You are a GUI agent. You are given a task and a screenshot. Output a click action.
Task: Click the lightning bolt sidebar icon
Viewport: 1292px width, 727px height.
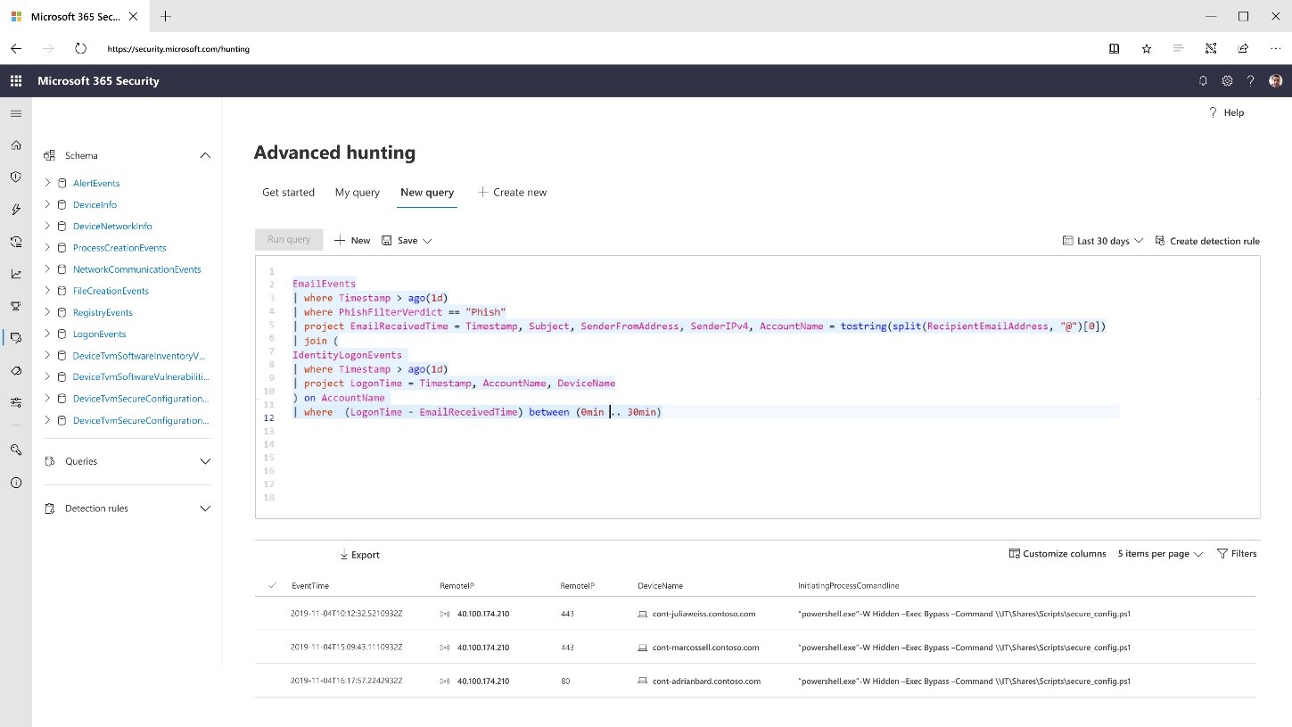pyautogui.click(x=15, y=209)
